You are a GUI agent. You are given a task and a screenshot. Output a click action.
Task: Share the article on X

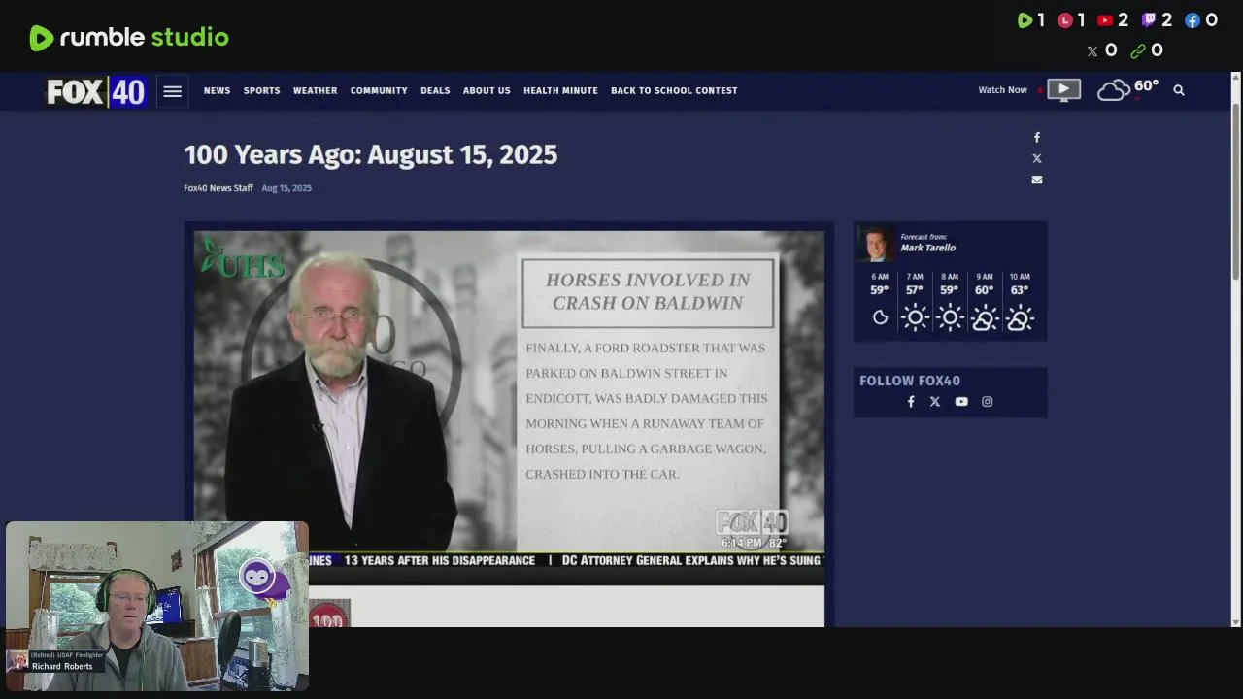(x=1037, y=158)
